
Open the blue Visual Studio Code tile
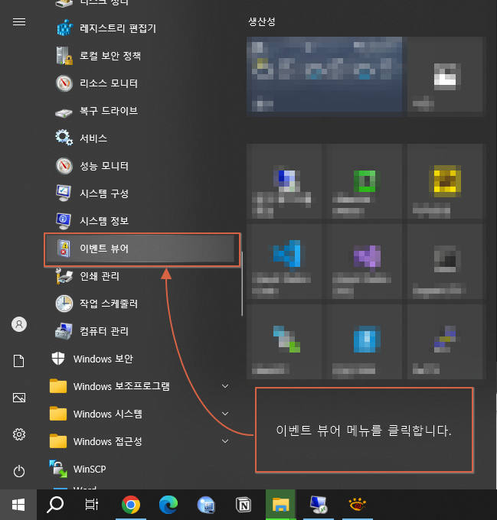pyautogui.click(x=284, y=262)
